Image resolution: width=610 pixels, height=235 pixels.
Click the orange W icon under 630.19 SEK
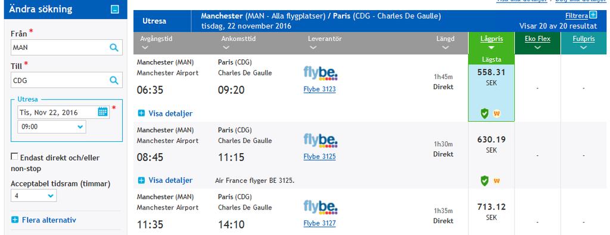coord(497,180)
